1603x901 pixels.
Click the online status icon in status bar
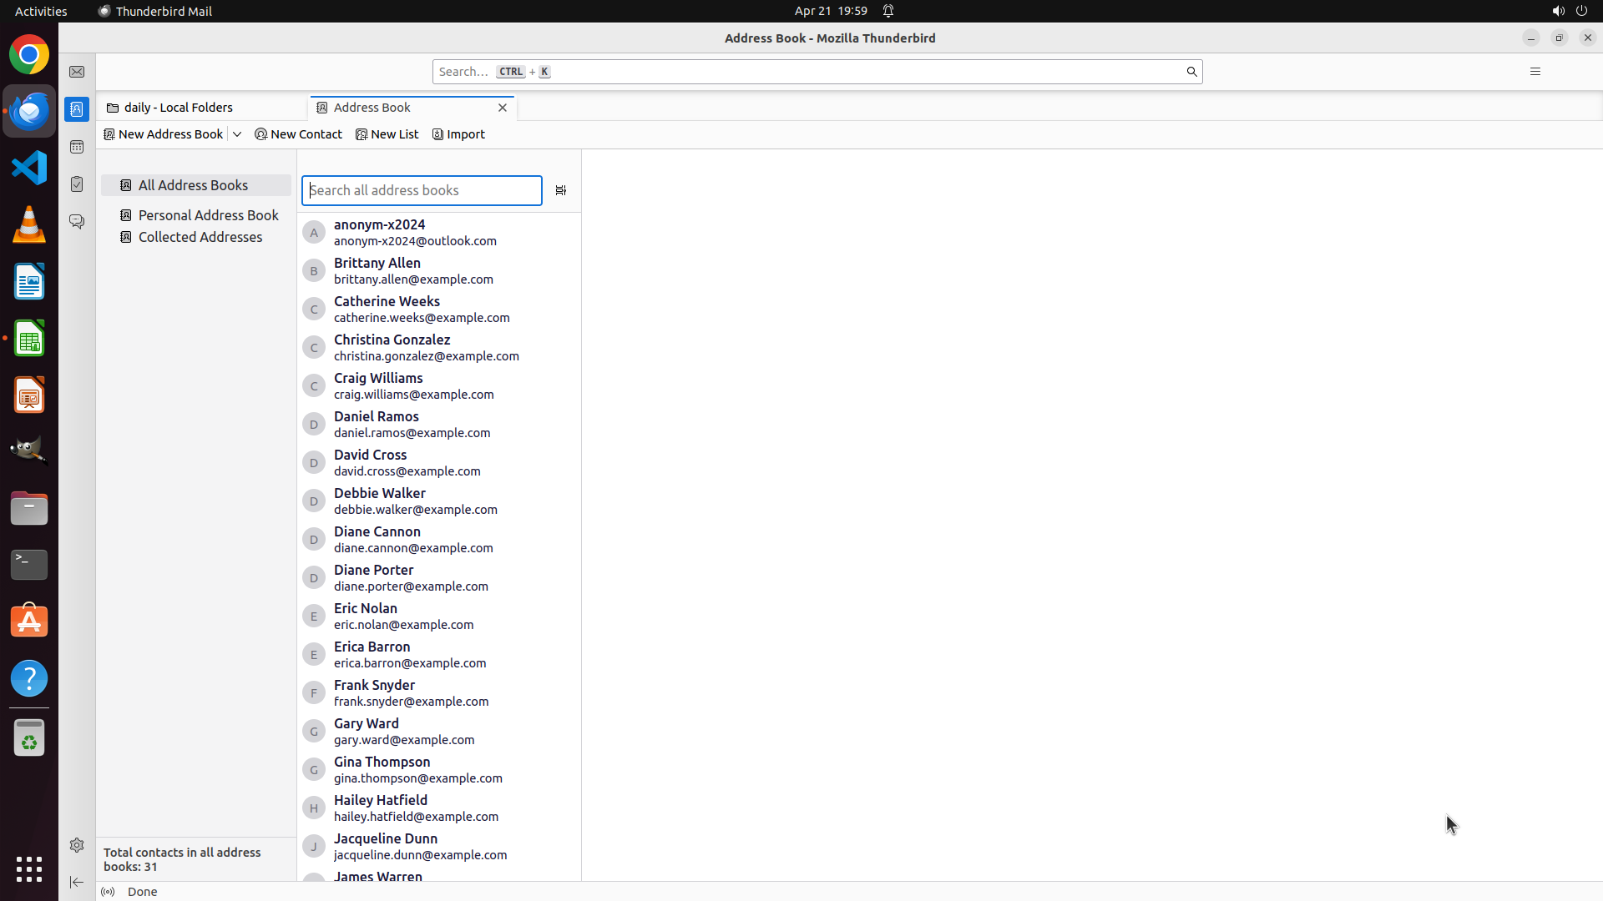point(108,892)
